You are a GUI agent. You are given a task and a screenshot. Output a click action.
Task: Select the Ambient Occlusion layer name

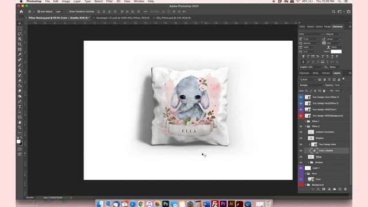[325, 132]
